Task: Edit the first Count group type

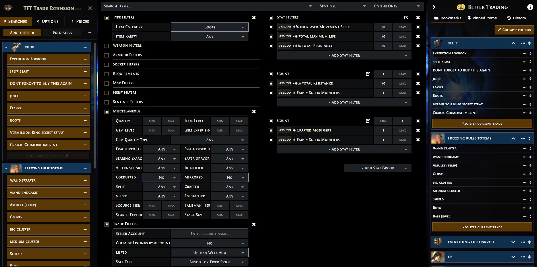Action: (x=368, y=74)
